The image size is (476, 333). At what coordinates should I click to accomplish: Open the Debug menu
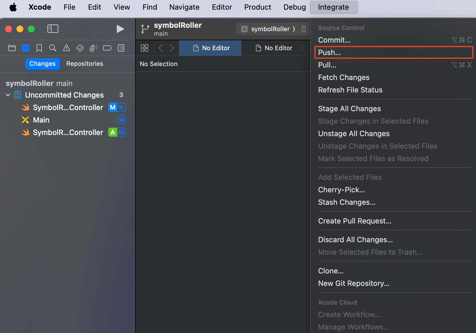tap(295, 7)
